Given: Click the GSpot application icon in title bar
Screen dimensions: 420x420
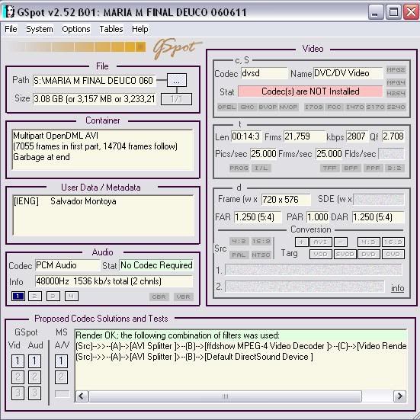Looking at the screenshot, I should (9, 12).
